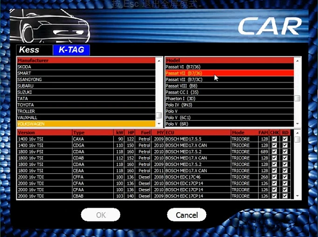Toggle CHK checkbox for CEAA row
The width and height of the screenshot is (318, 237).
(274, 170)
